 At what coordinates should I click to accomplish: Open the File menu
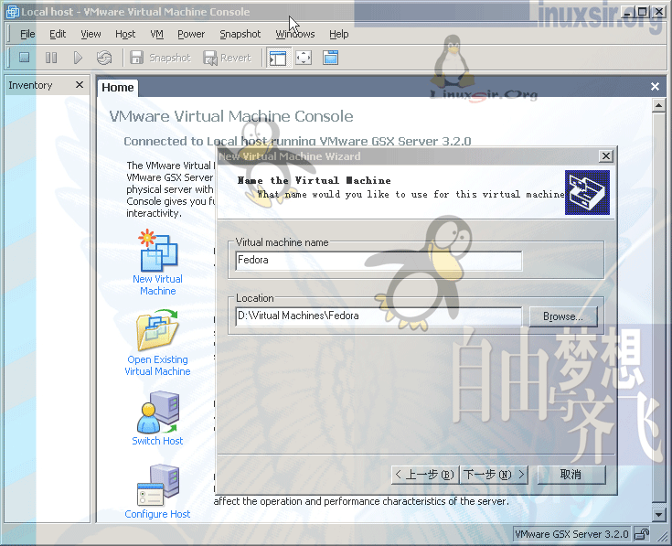[27, 34]
